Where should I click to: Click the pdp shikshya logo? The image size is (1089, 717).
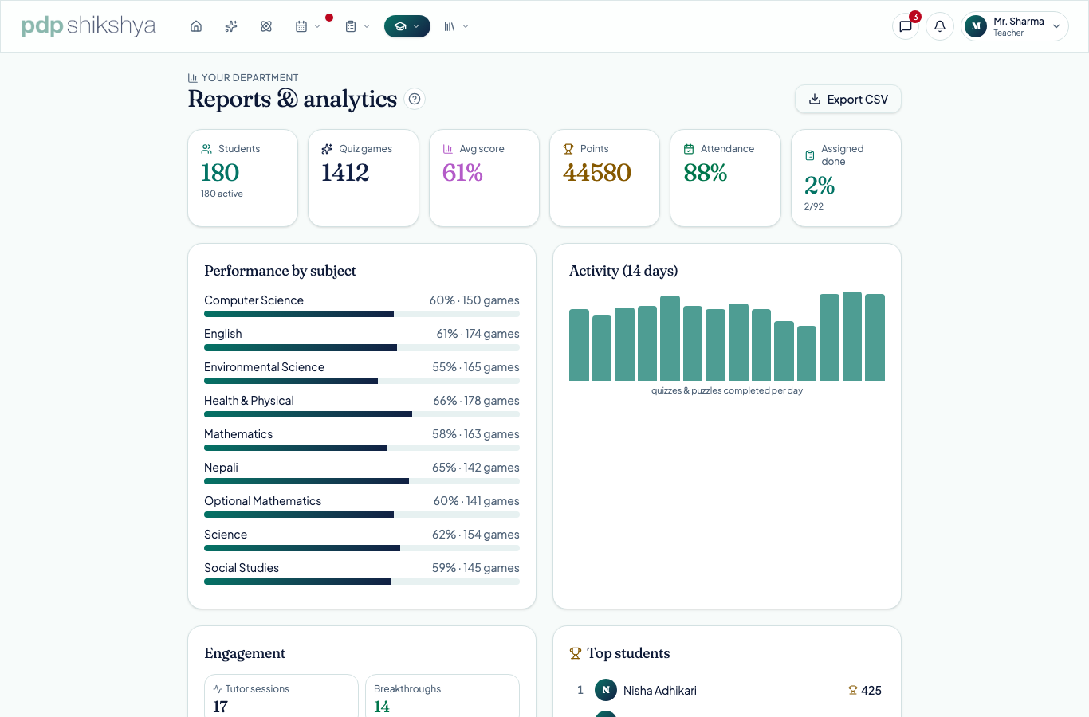point(88,25)
